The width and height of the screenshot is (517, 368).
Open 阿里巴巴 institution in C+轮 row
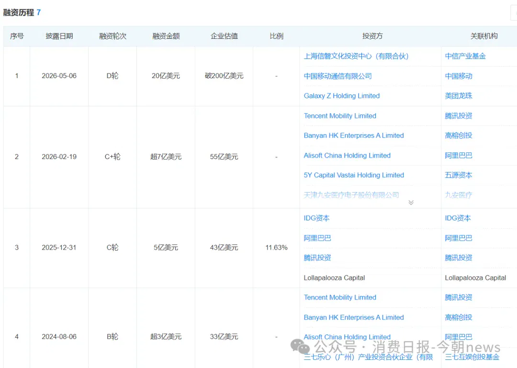[458, 155]
